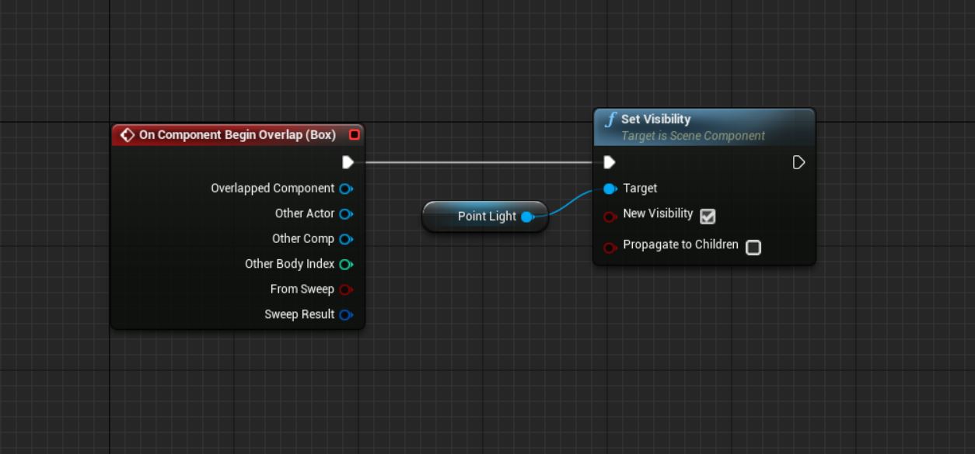Uncheck the New Visibility checkbox
975x454 pixels.
(708, 217)
